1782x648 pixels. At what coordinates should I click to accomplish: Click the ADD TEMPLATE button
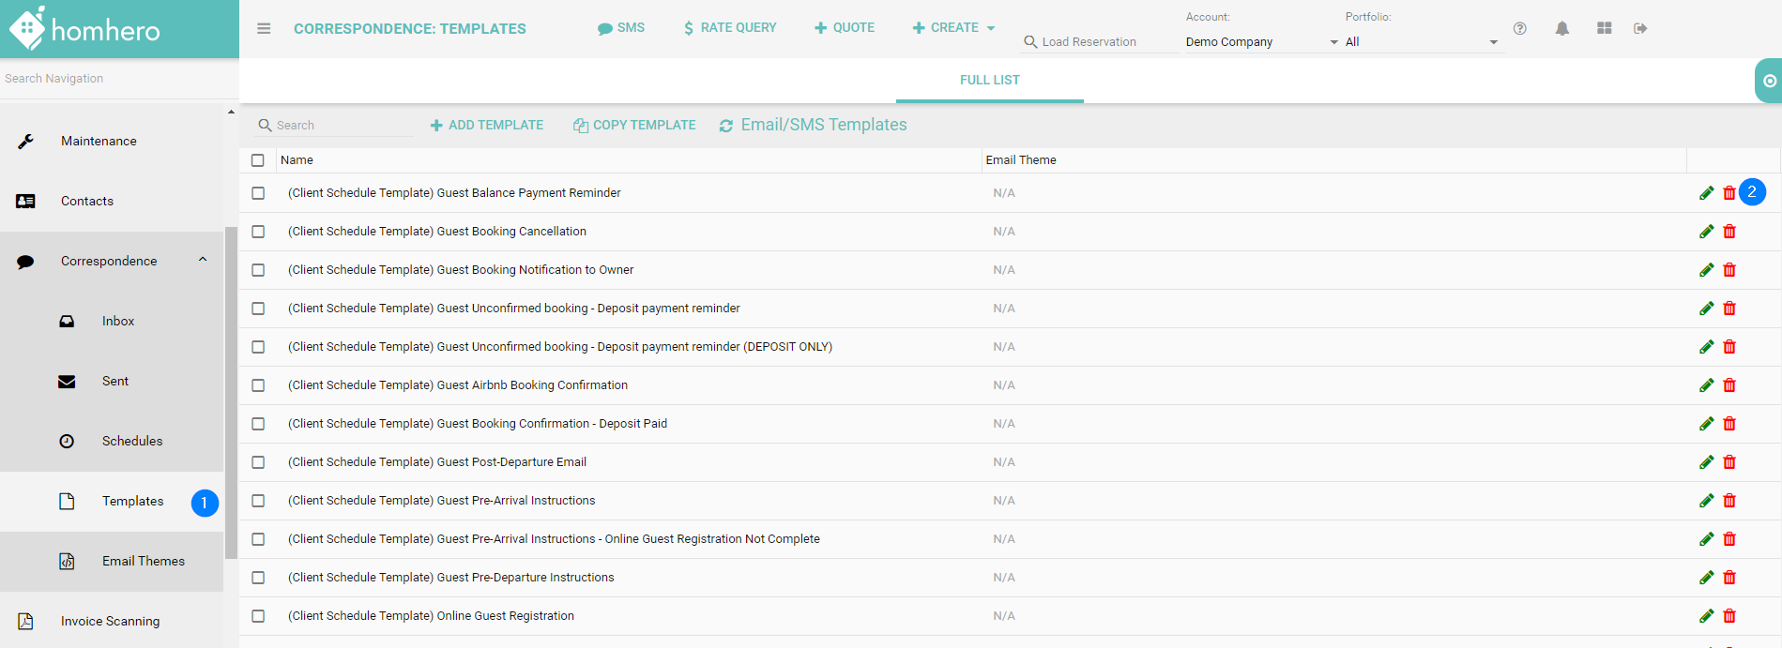486,125
